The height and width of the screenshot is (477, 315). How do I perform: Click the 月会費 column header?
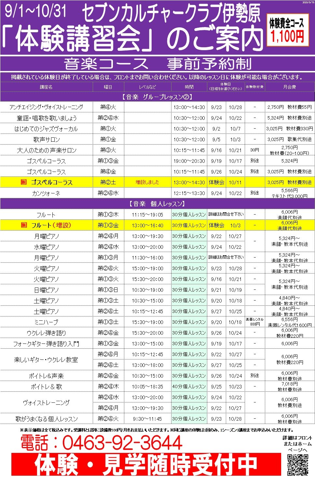[290, 87]
